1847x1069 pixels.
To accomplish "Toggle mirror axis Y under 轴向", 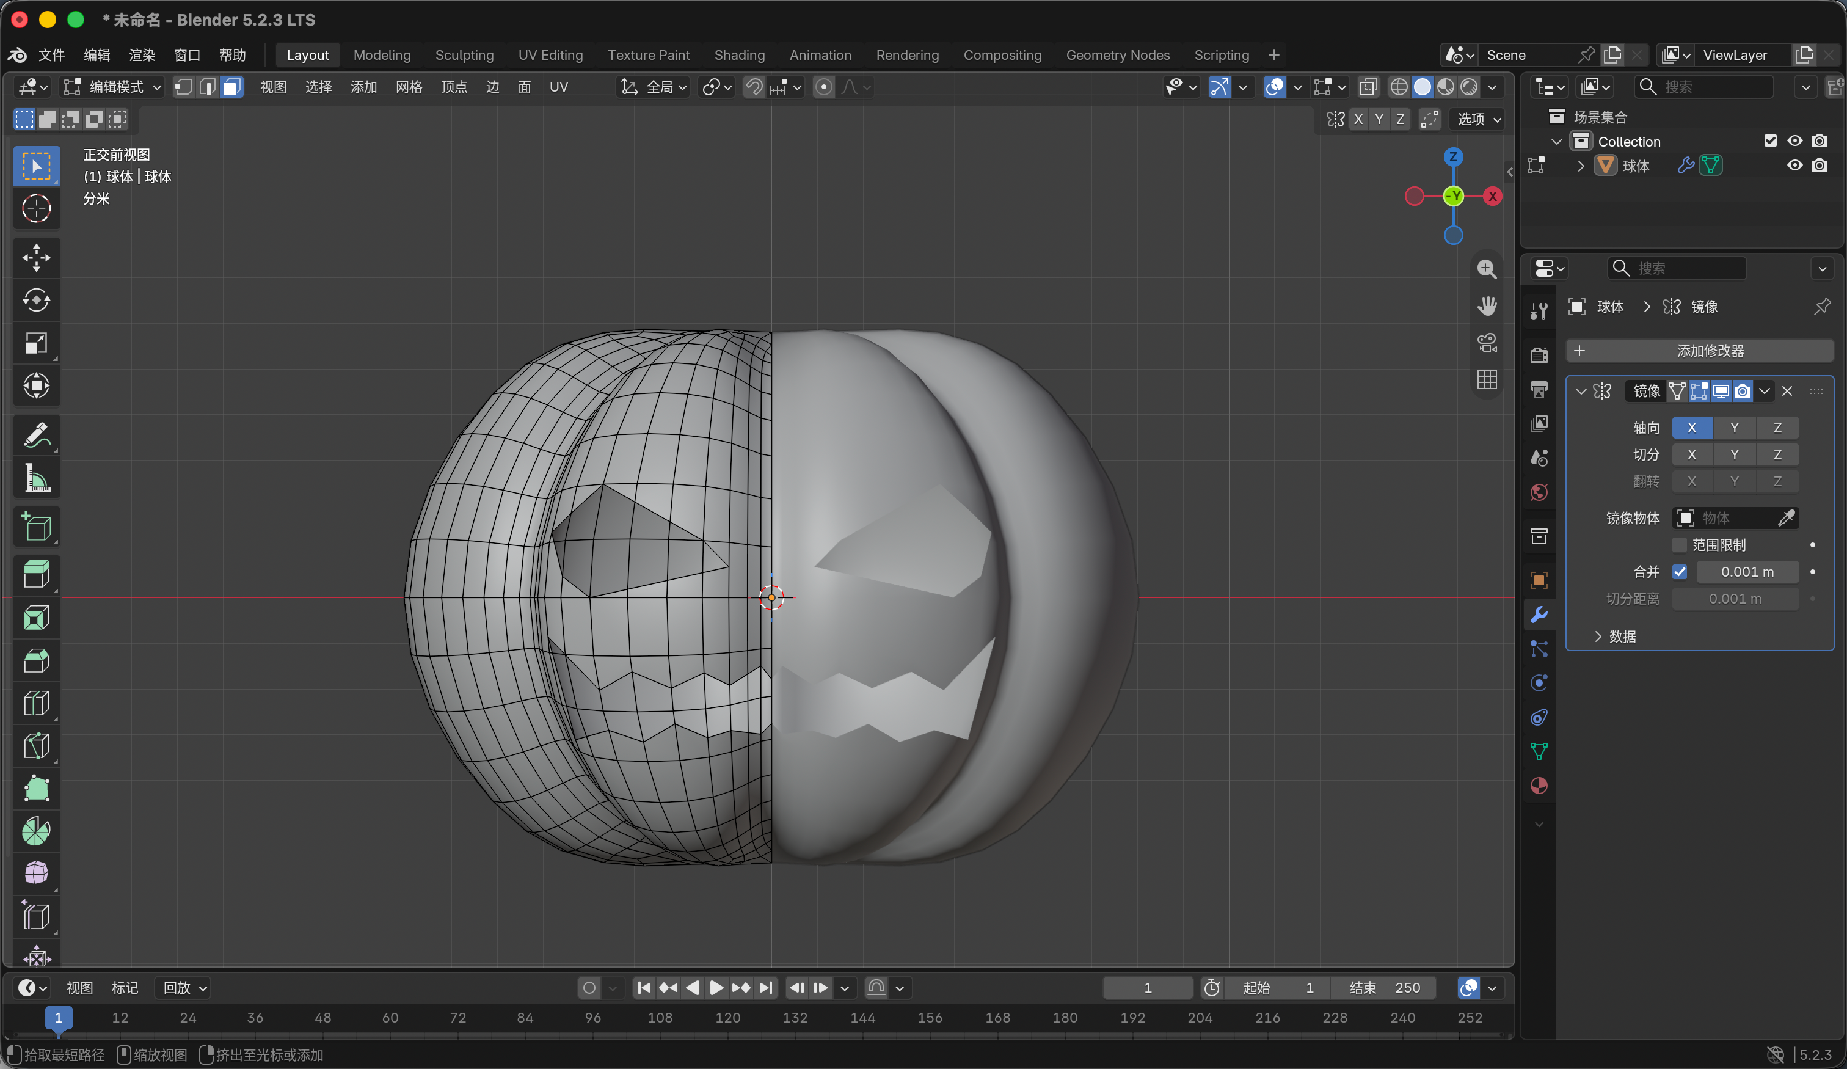I will pos(1734,428).
